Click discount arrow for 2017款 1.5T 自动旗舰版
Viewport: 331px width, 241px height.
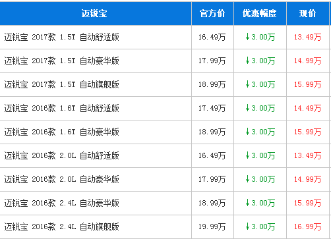[247, 84]
